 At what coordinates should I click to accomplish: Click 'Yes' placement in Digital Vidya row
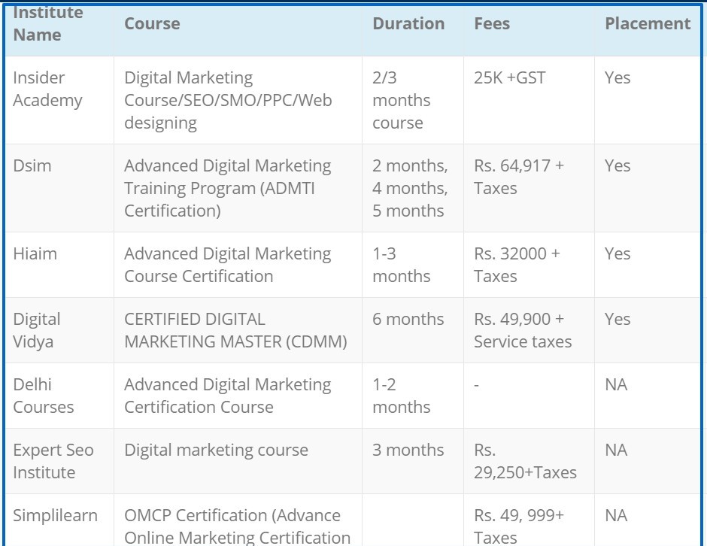(648, 330)
